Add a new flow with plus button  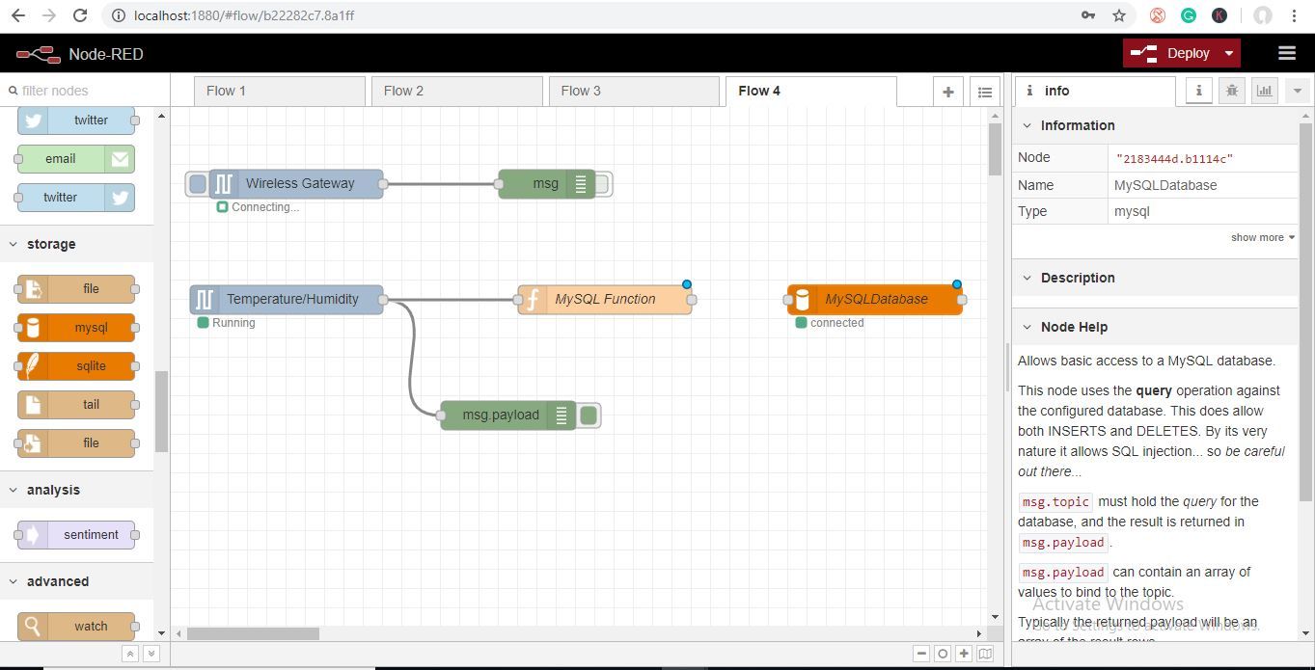948,92
